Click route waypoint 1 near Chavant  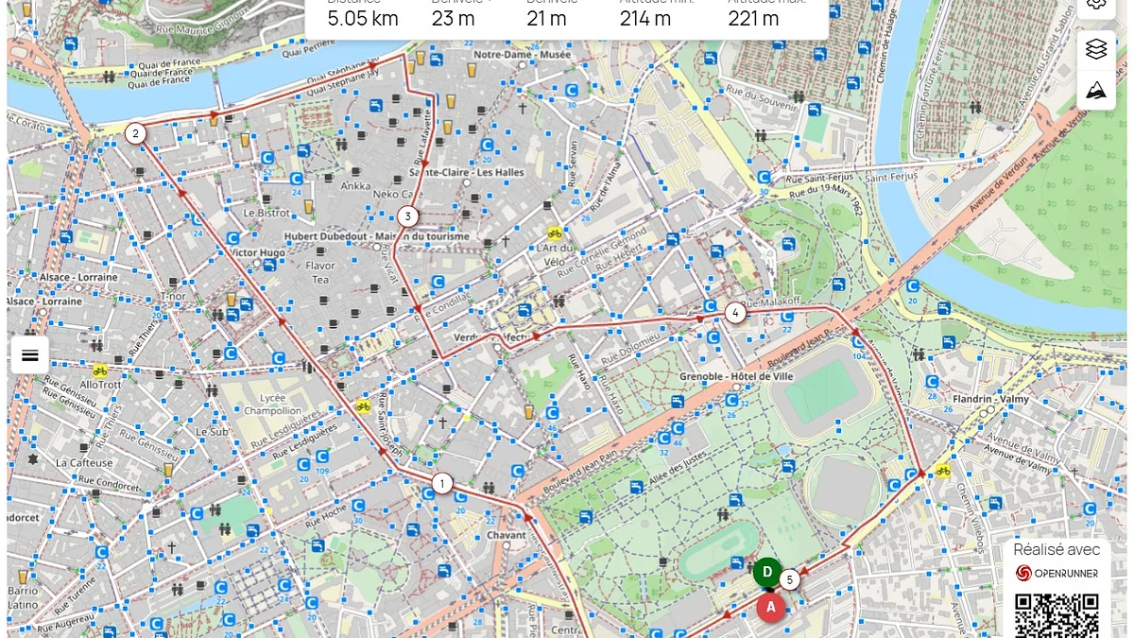pos(441,484)
